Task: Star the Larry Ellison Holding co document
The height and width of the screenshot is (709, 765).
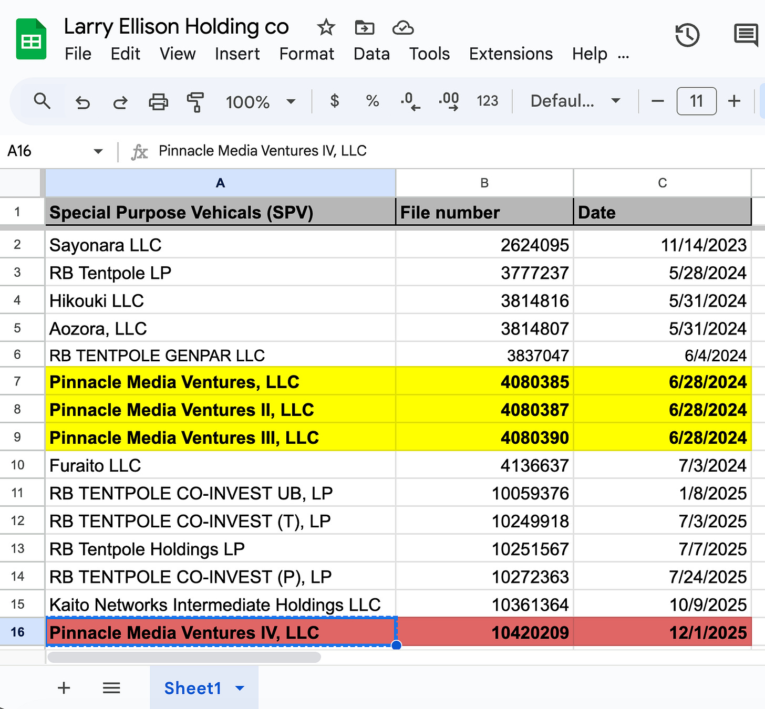Action: pyautogui.click(x=326, y=27)
